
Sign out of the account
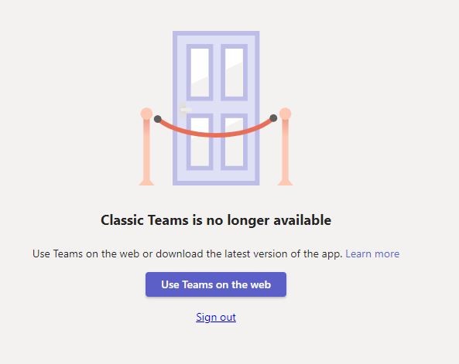[x=216, y=317]
